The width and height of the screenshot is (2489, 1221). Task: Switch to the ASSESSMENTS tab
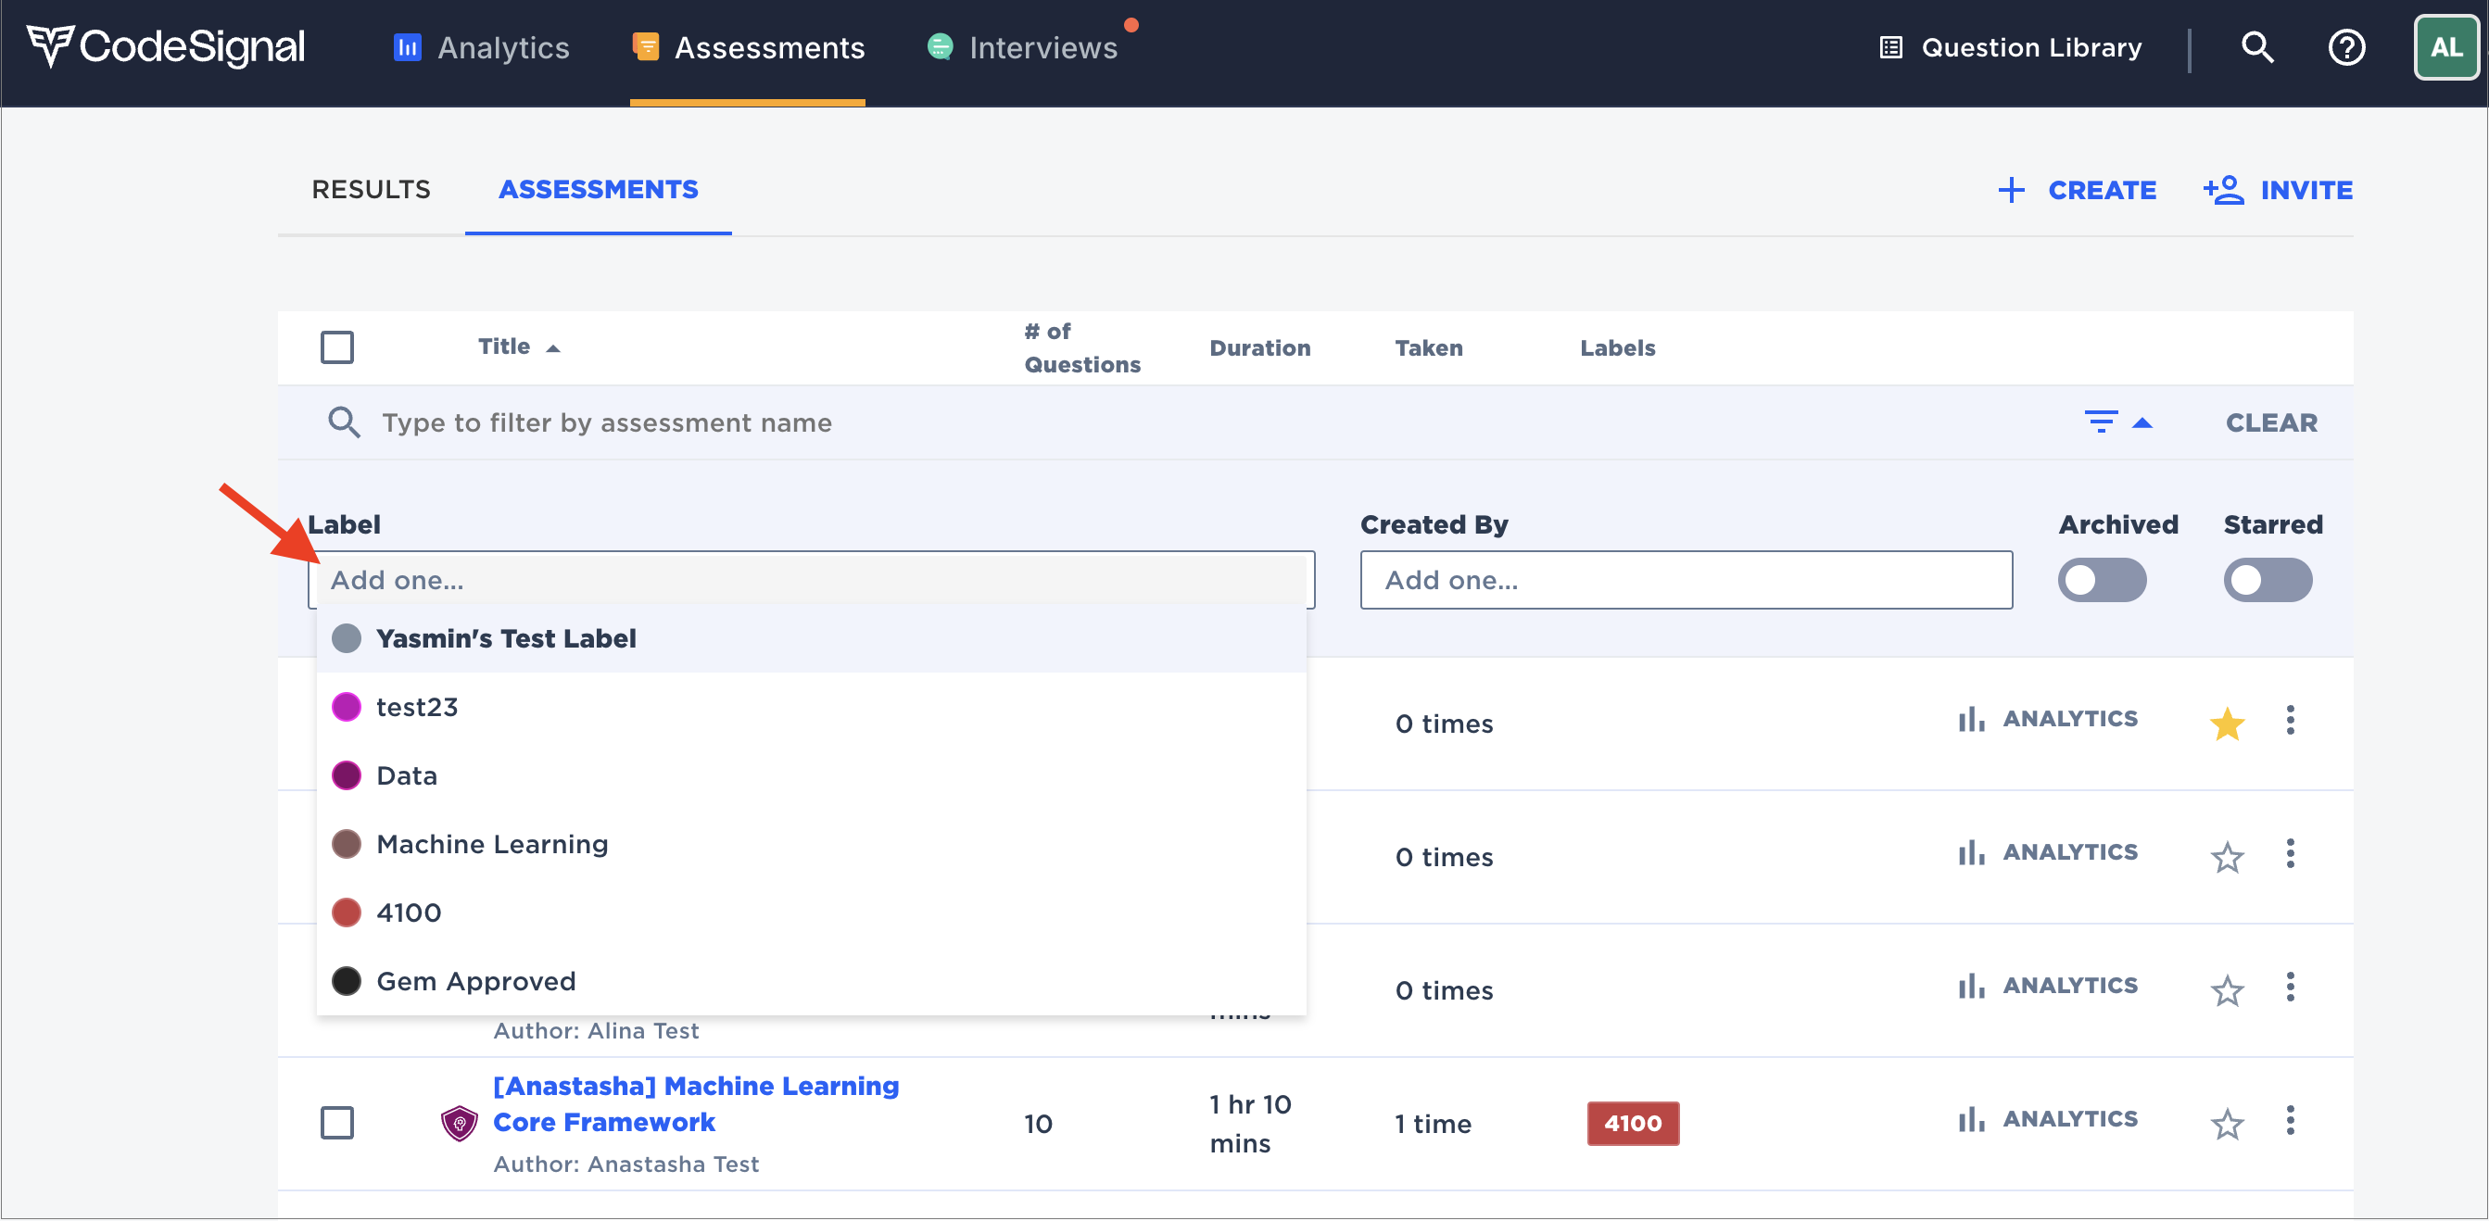[598, 189]
